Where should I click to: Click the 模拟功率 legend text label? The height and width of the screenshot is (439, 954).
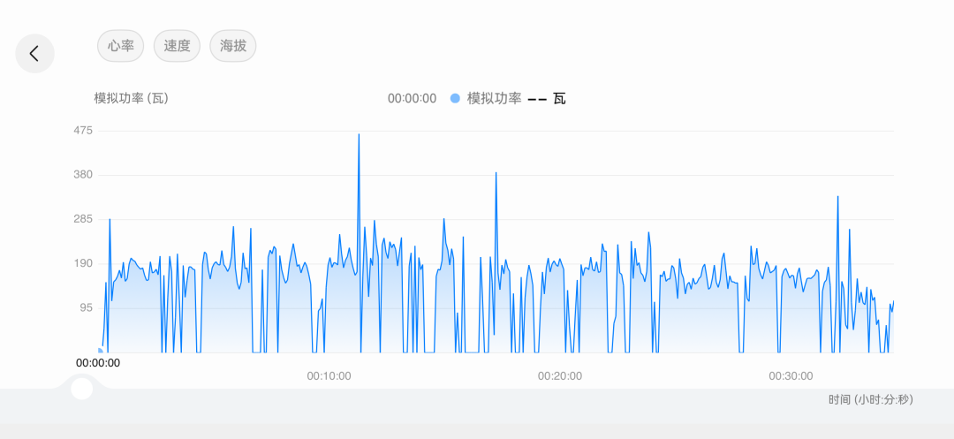click(494, 98)
